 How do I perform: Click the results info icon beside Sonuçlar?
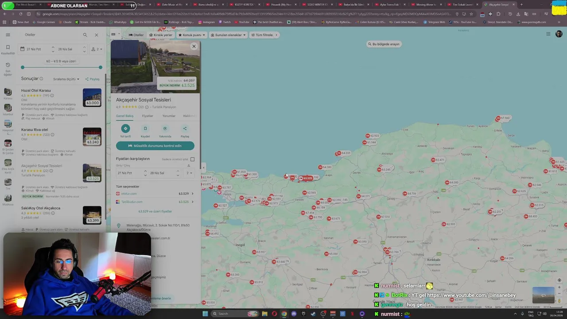point(41,79)
